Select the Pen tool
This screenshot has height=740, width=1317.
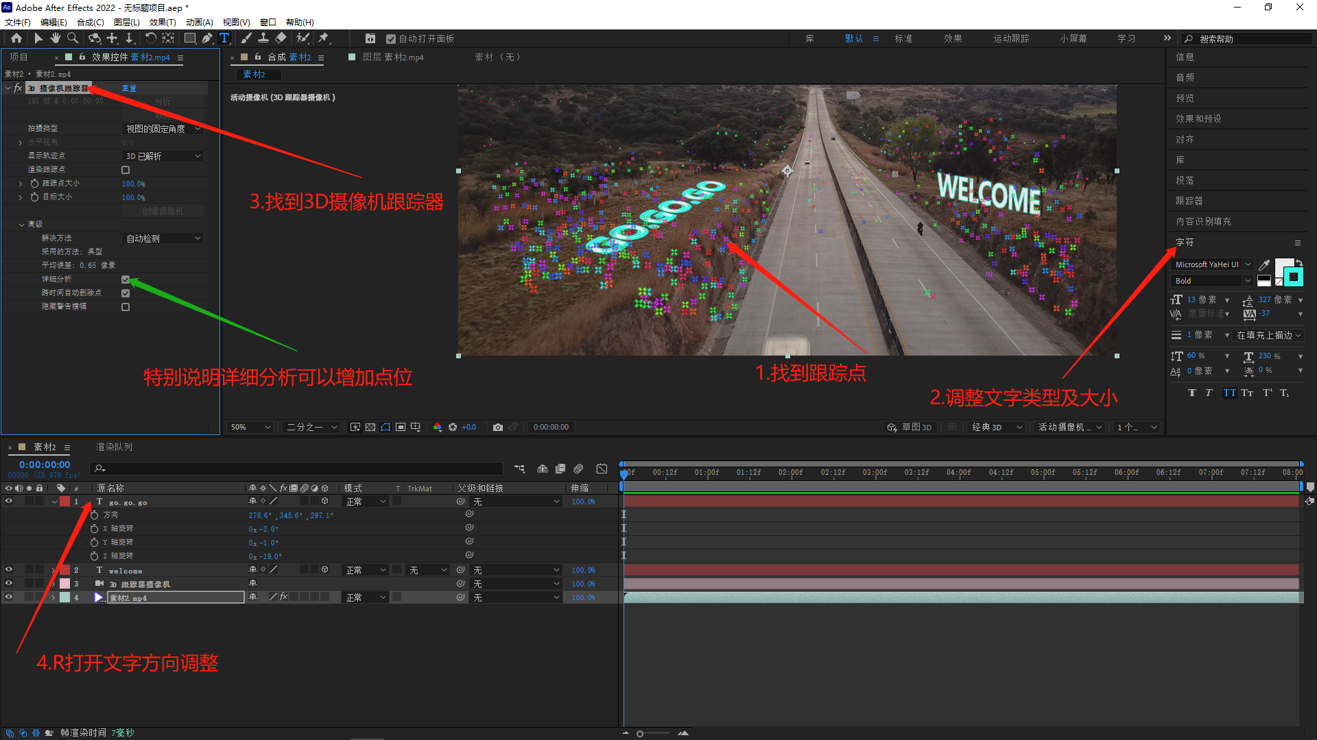point(207,38)
